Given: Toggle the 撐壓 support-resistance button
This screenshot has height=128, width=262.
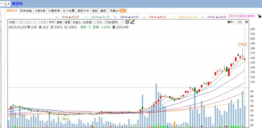Looking at the screenshot, I should point(67,22).
